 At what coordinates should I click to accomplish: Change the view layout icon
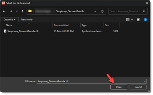[x=128, y=20]
